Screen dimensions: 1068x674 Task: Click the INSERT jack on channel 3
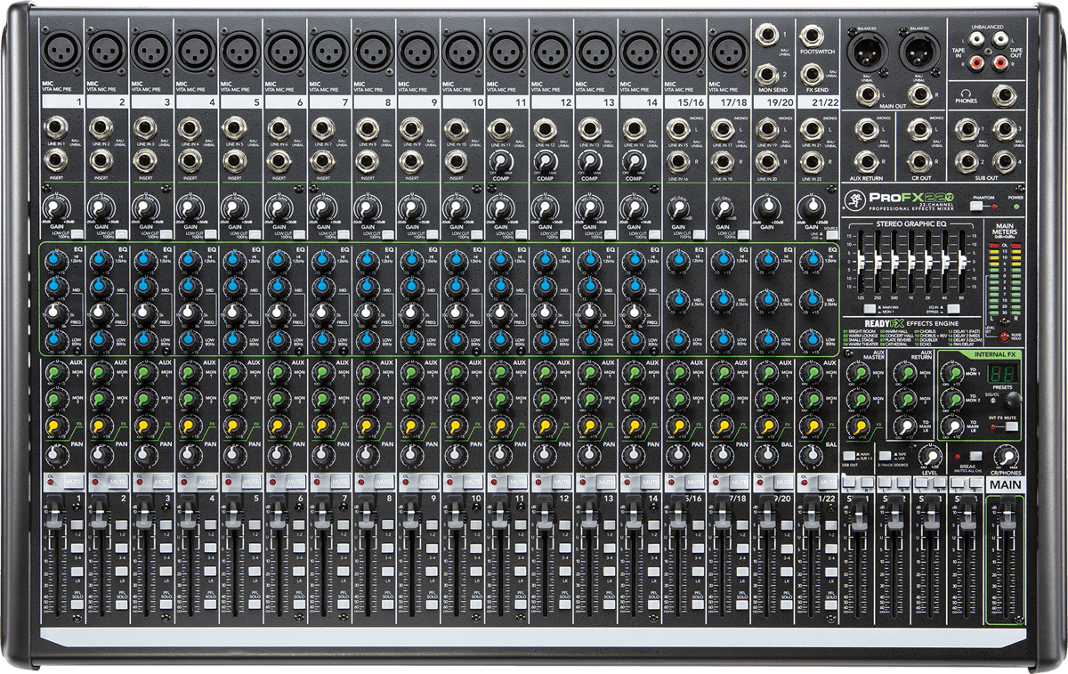(x=145, y=160)
